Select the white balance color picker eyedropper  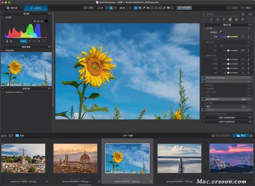220,32
